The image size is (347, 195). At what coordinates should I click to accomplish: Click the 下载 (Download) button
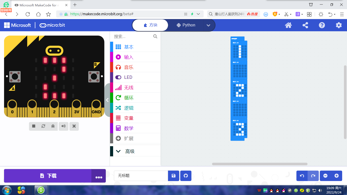click(x=48, y=176)
